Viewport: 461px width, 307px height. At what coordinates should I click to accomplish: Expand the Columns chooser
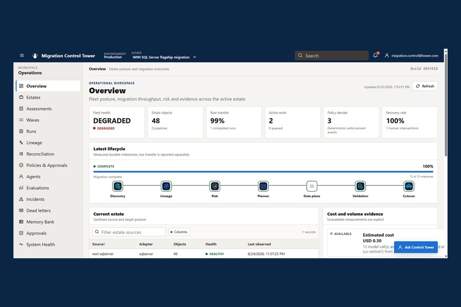click(179, 232)
